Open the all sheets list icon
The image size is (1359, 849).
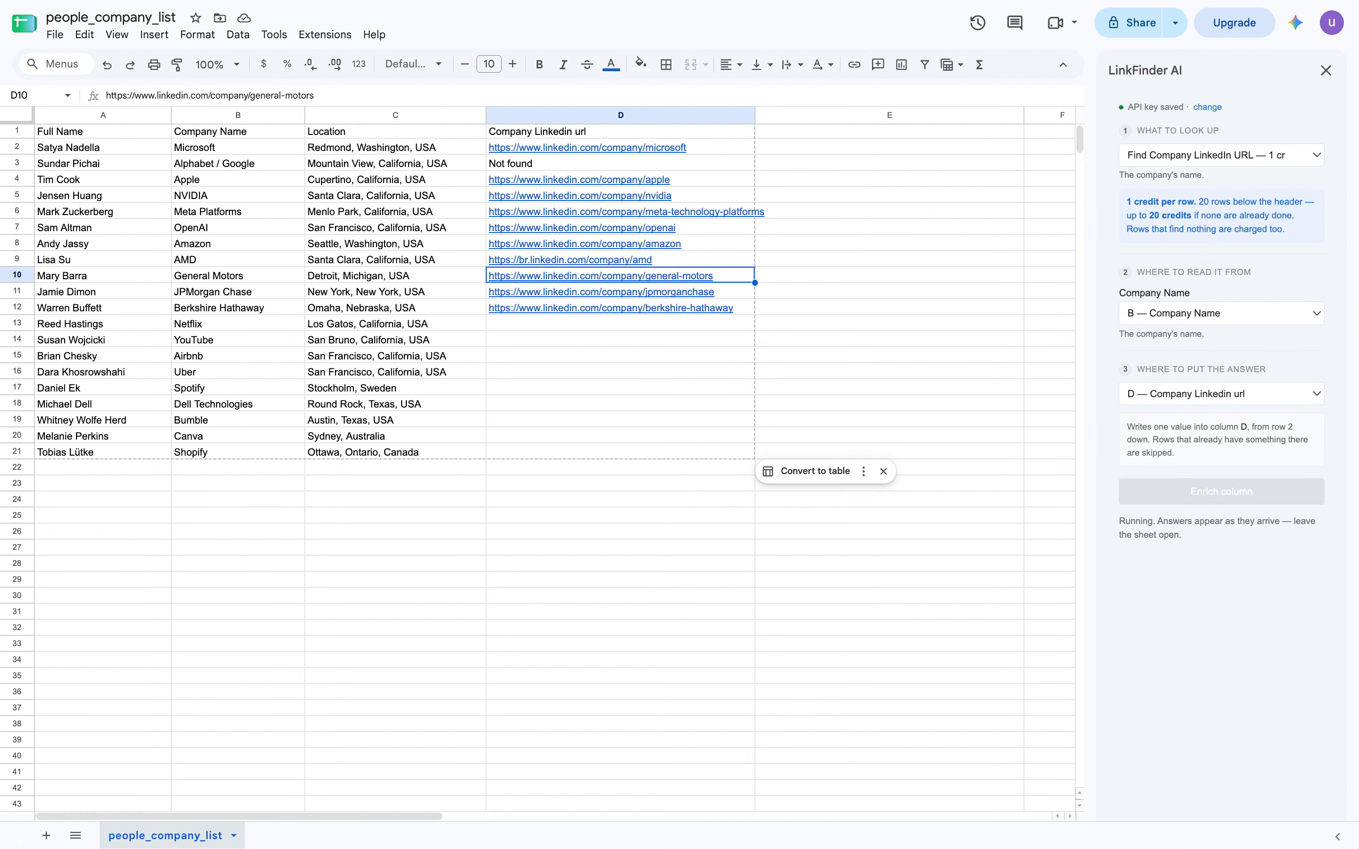[x=76, y=835]
